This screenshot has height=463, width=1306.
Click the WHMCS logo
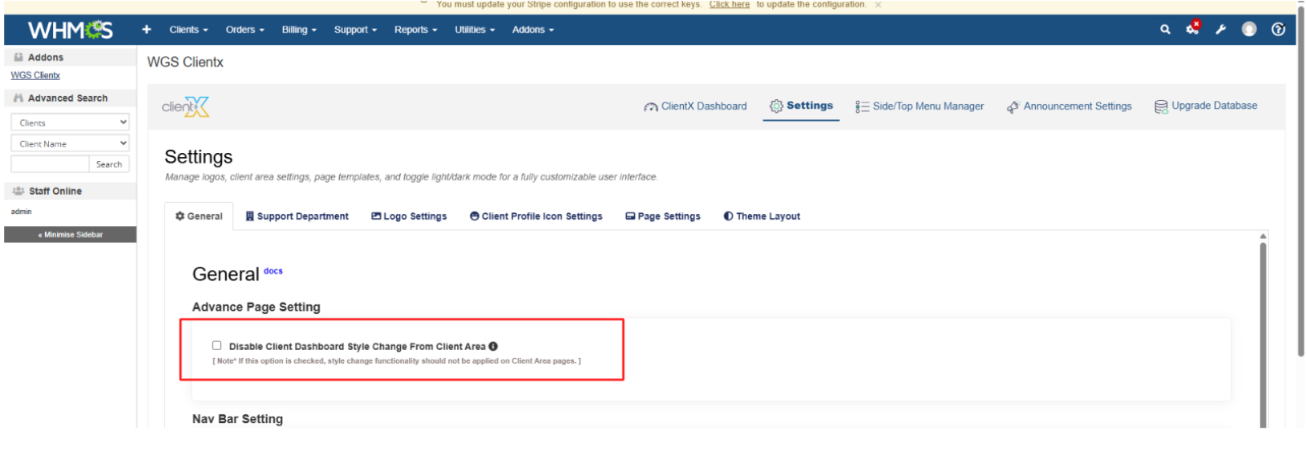70,30
